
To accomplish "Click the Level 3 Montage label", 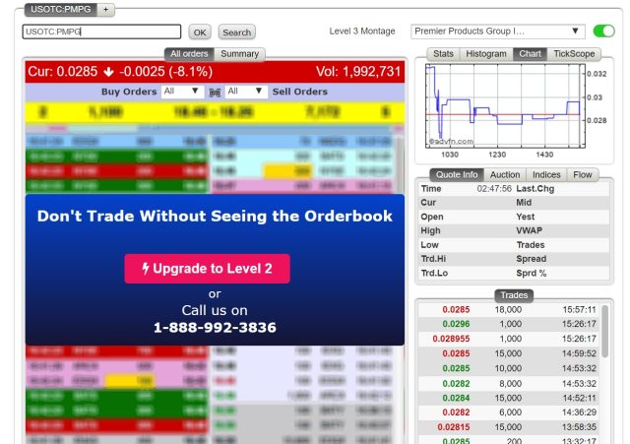I will [362, 31].
